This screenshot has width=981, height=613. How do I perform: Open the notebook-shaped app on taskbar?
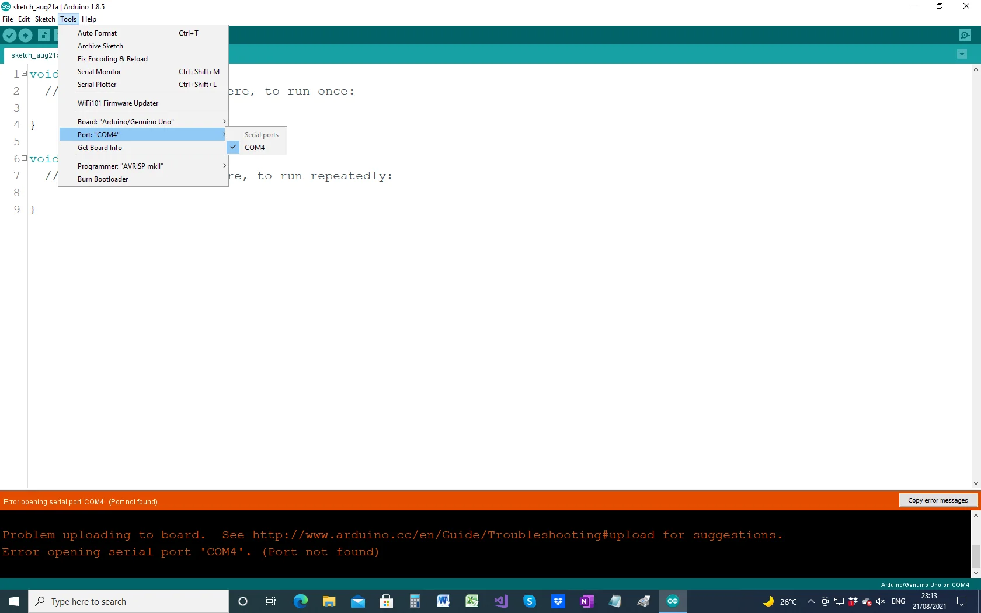615,601
